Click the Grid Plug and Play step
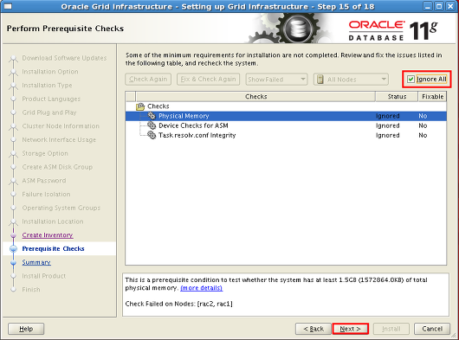Viewport: 459px width, 340px height. point(48,112)
